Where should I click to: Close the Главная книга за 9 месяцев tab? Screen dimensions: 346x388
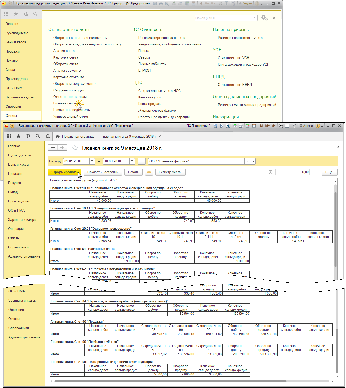pyautogui.click(x=159, y=136)
